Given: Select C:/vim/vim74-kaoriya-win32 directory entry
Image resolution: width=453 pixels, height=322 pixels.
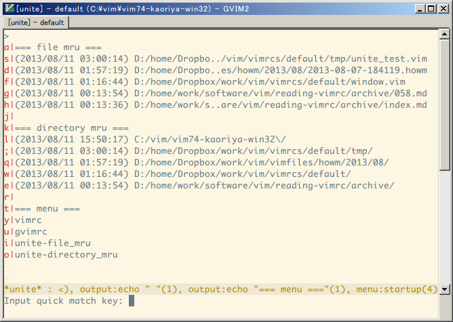Looking at the screenshot, I should [151, 140].
